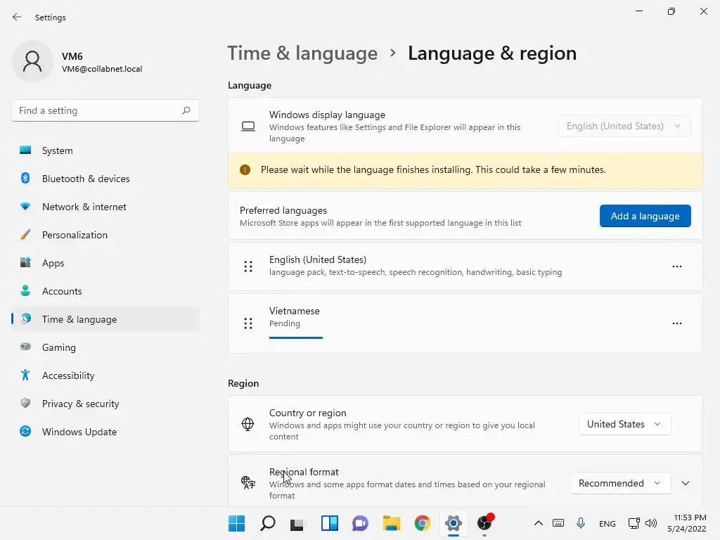Expand the Regional format section chevron
Viewport: 720px width, 540px height.
coord(686,483)
